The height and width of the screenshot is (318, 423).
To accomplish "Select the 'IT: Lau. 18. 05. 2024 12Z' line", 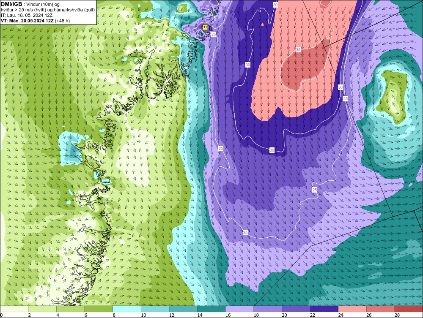I will [26, 15].
